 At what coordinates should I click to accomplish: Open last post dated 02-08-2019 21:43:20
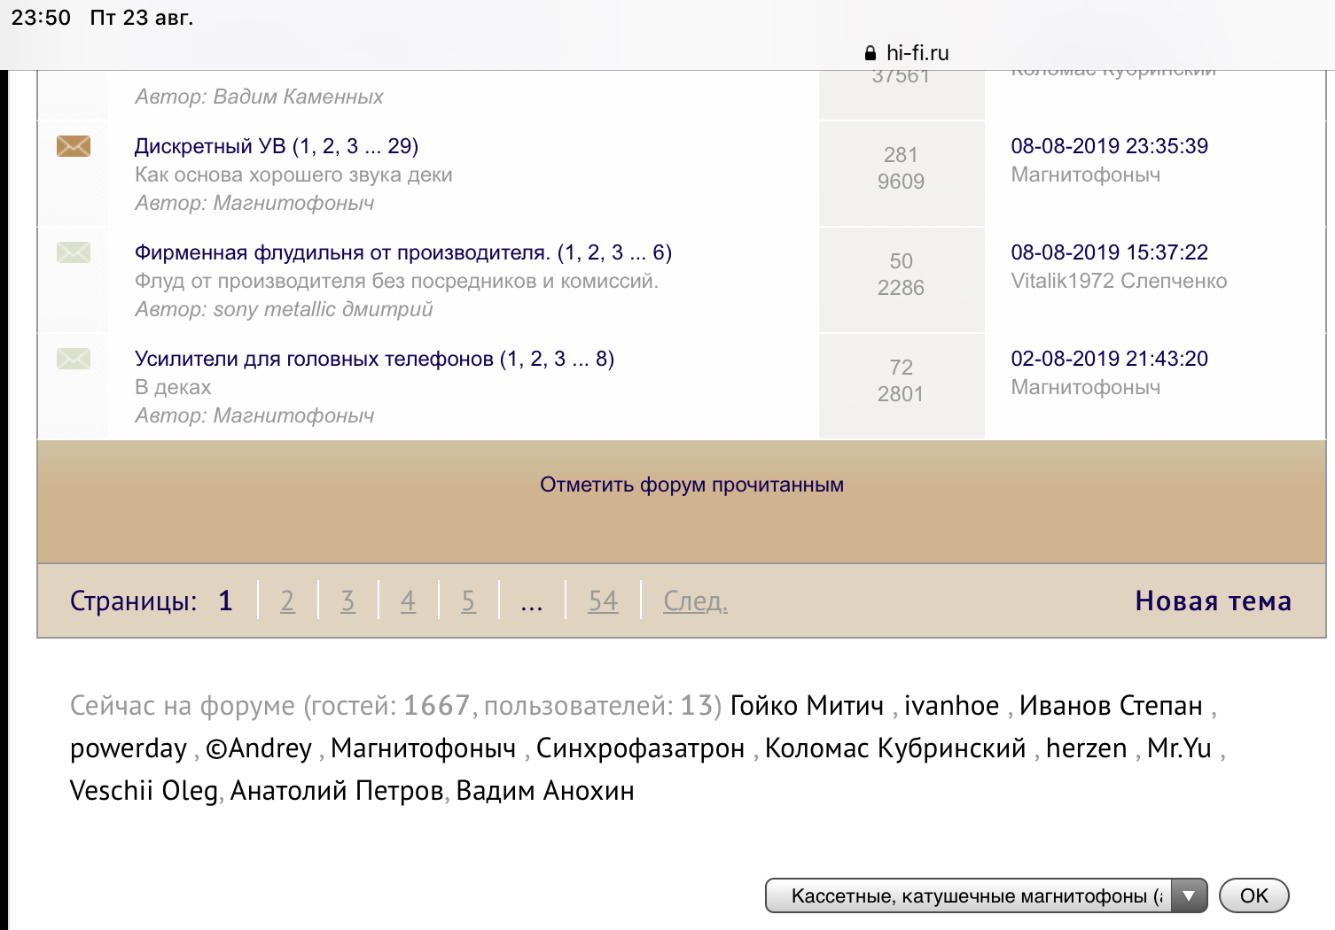coord(1109,359)
